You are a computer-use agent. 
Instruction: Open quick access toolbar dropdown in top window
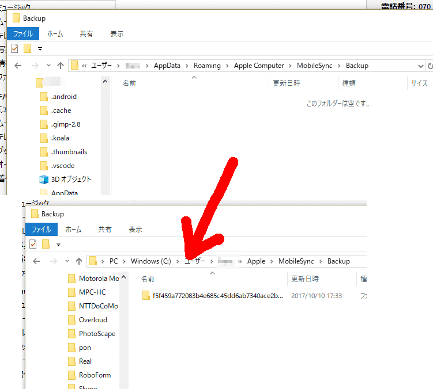pos(40,49)
